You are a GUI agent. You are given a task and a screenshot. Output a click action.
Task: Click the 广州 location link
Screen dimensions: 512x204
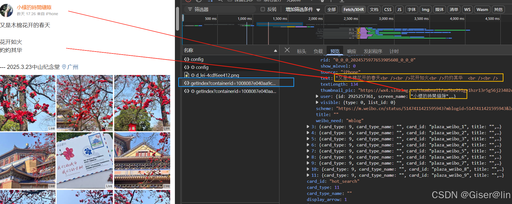point(73,67)
